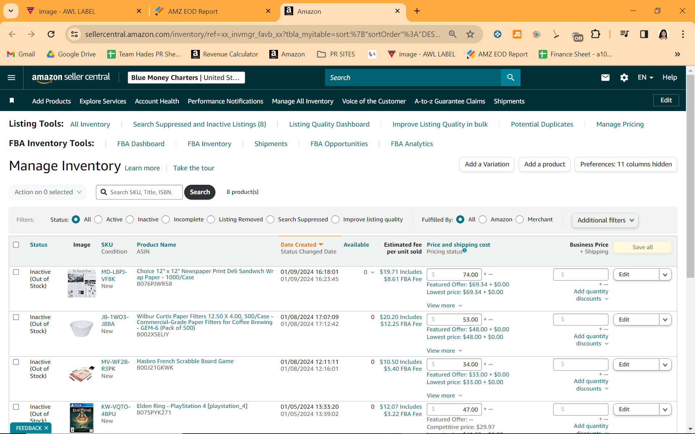695x434 pixels.
Task: Open the messages envelope icon
Action: point(605,77)
